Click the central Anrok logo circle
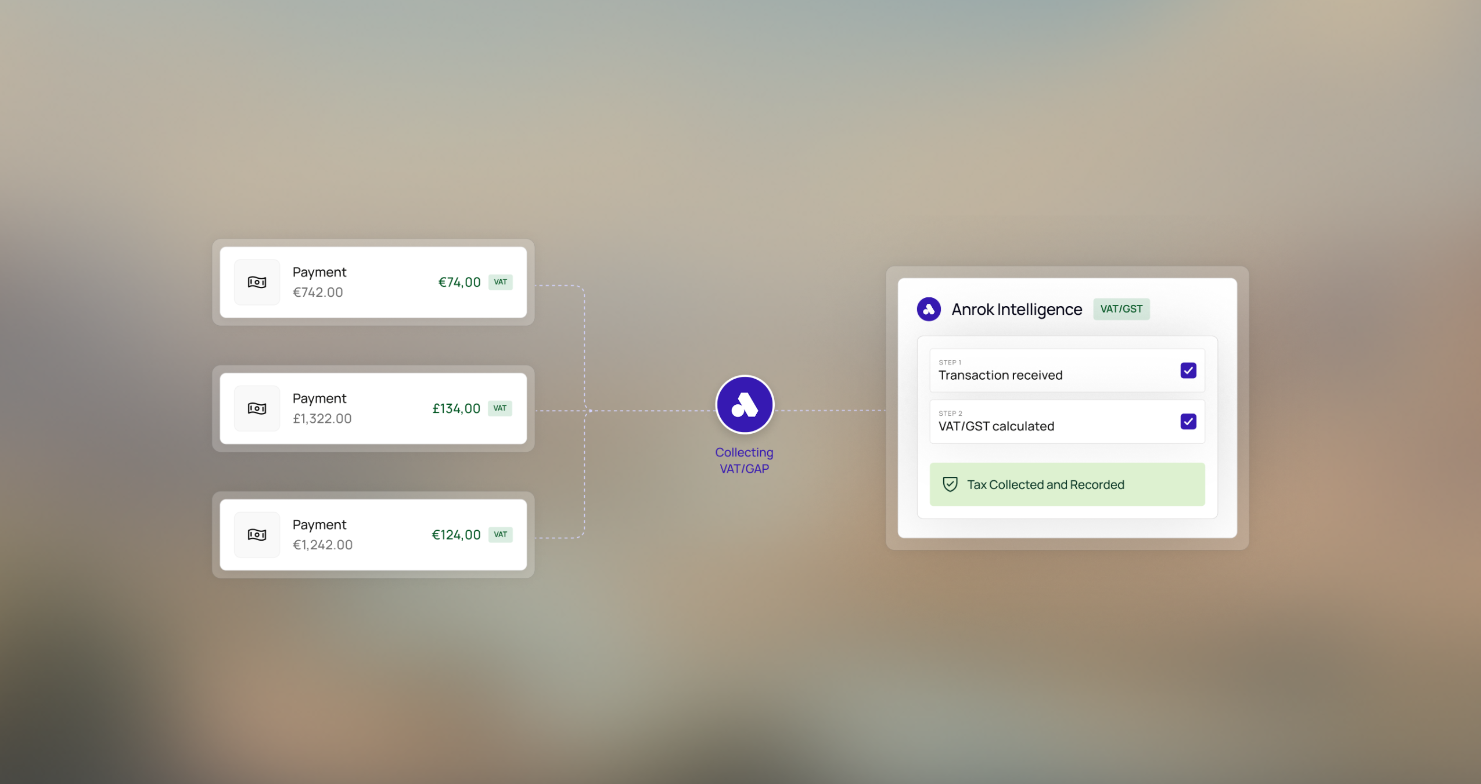 tap(744, 404)
